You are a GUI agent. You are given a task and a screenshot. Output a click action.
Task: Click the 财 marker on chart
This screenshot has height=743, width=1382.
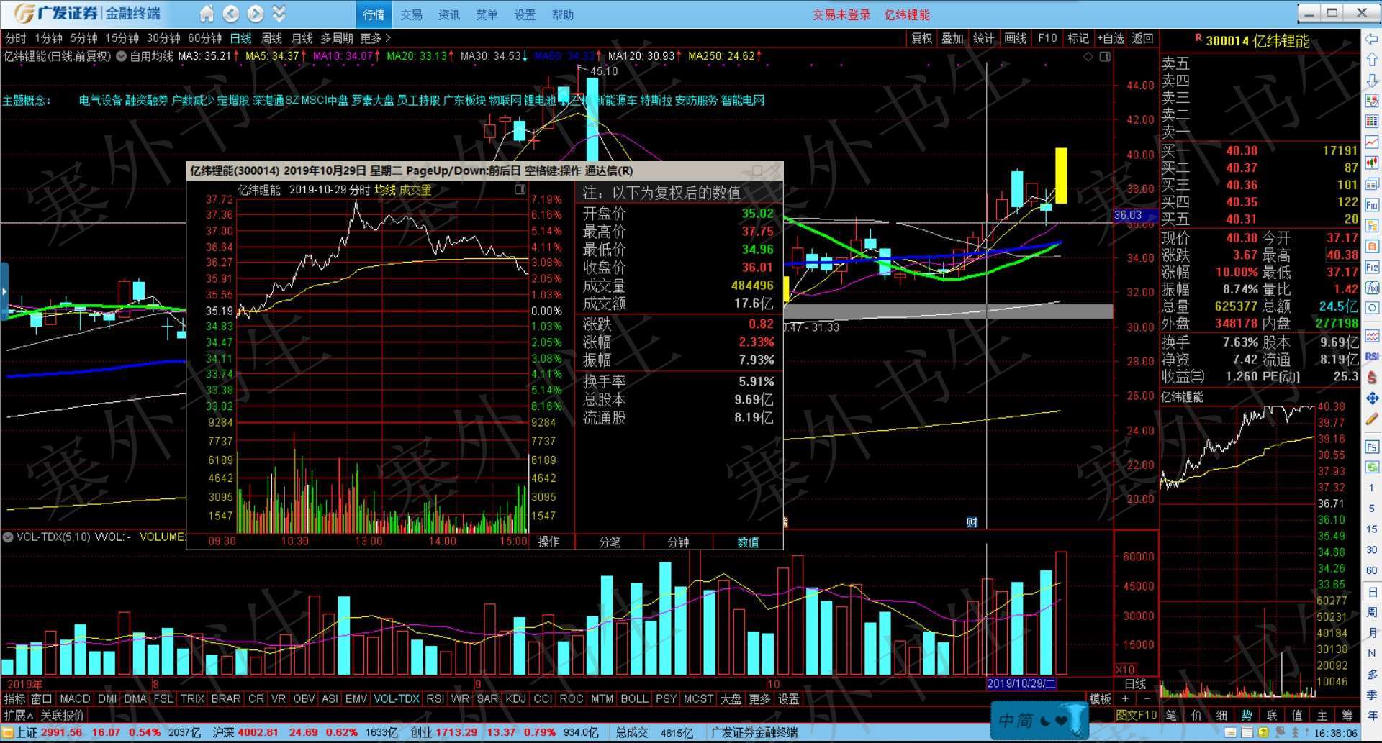point(972,522)
